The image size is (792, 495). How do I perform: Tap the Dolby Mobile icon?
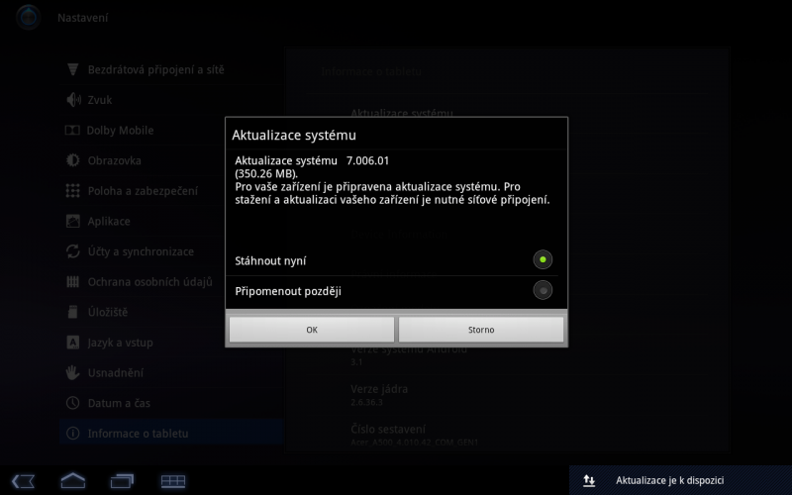(72, 131)
